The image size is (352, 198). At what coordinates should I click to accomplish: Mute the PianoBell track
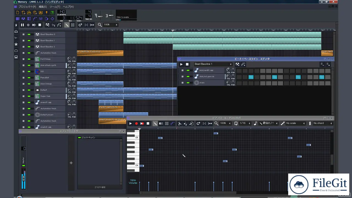click(x=29, y=78)
